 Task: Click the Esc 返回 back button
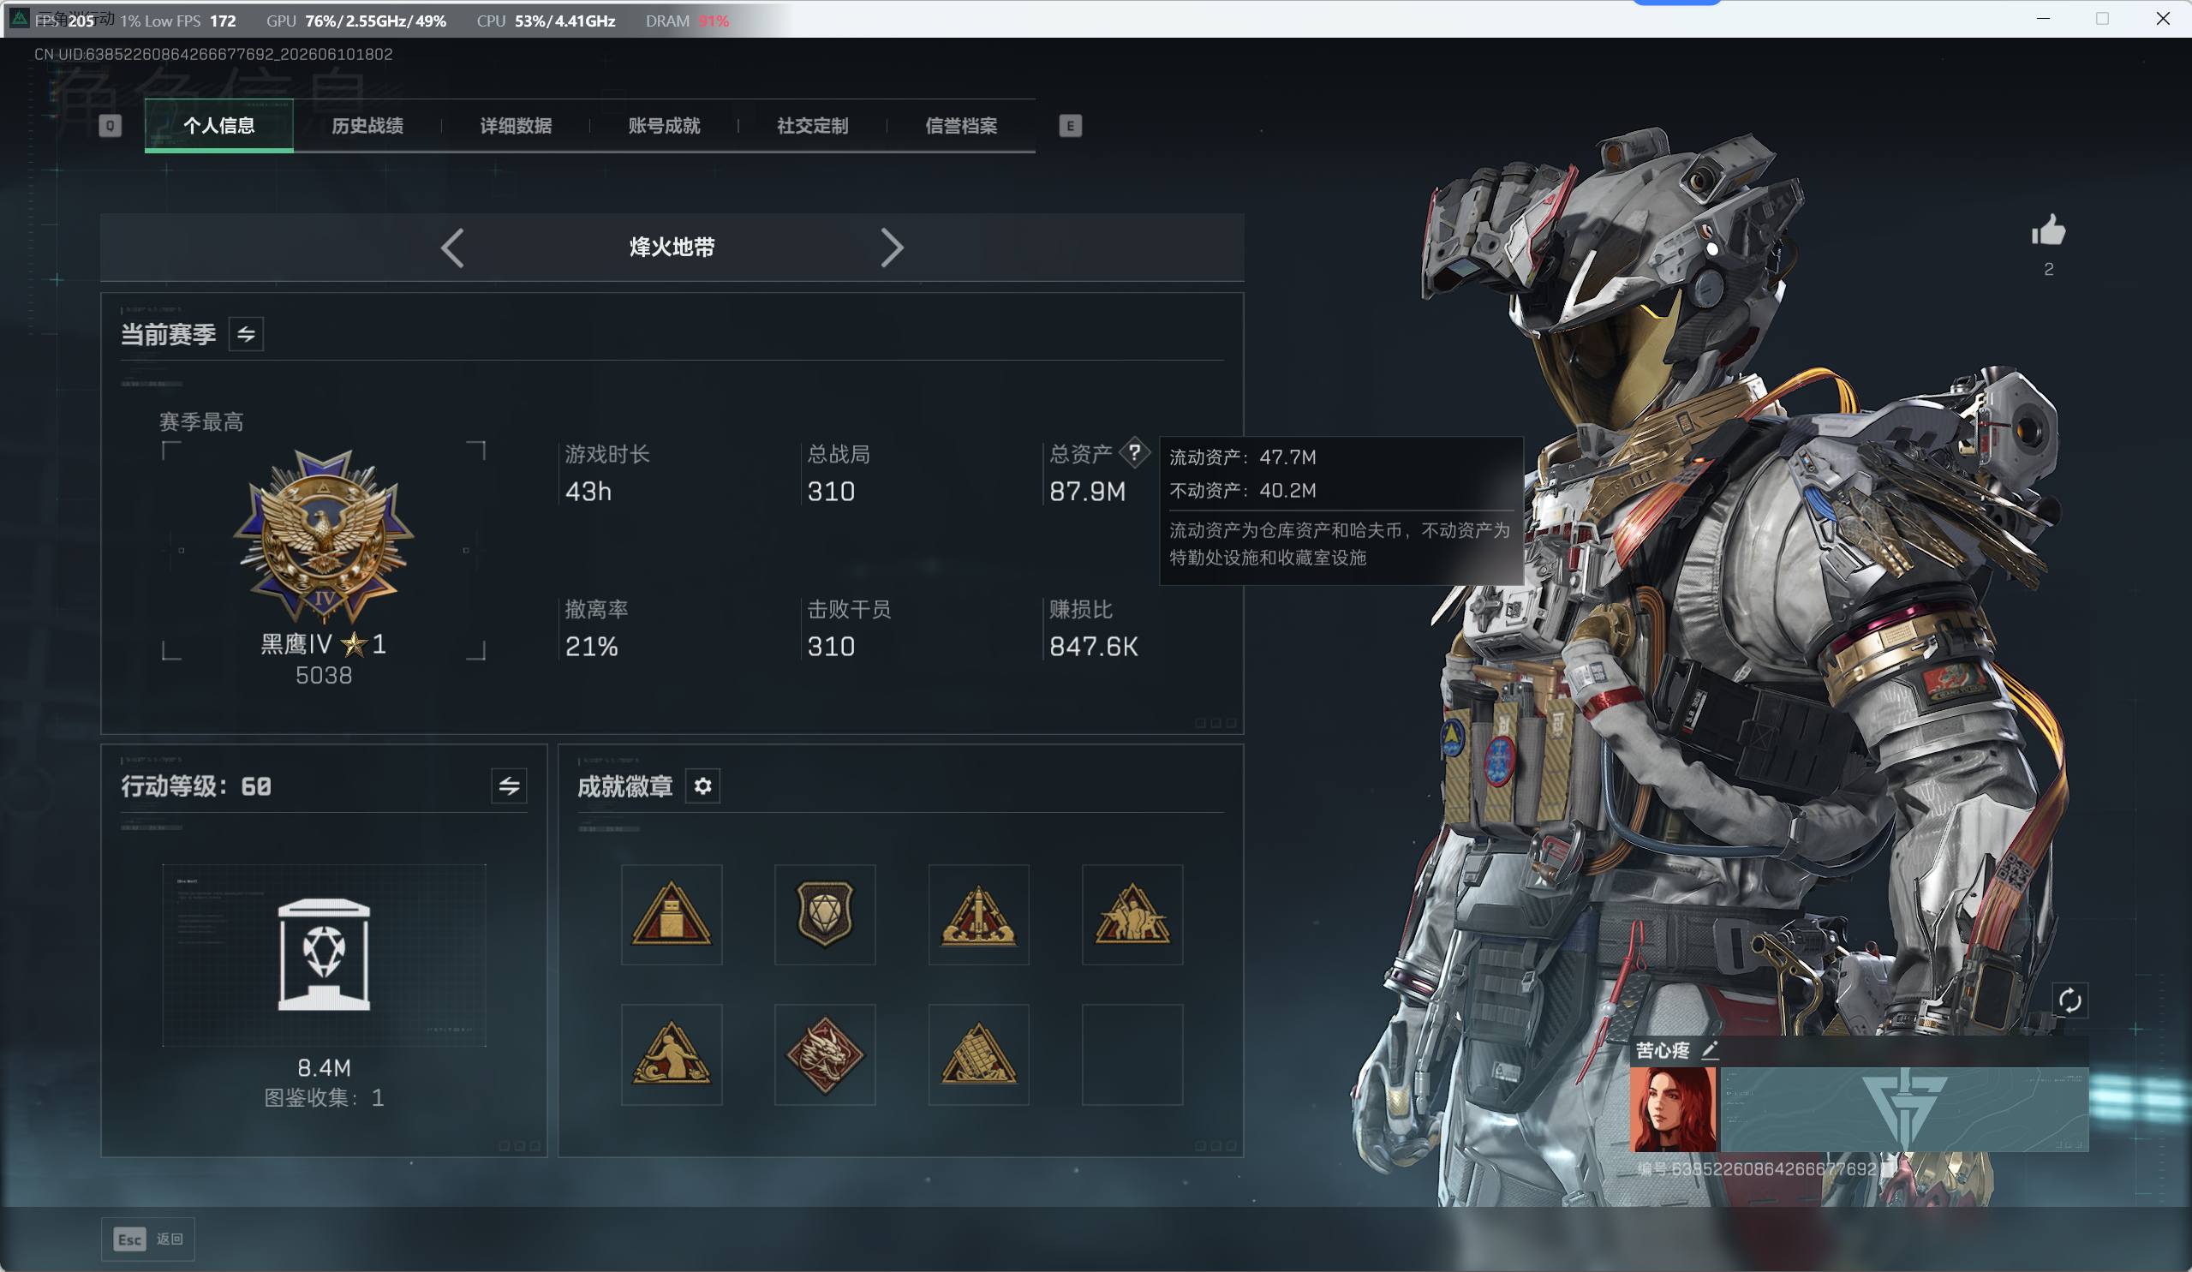(x=148, y=1239)
